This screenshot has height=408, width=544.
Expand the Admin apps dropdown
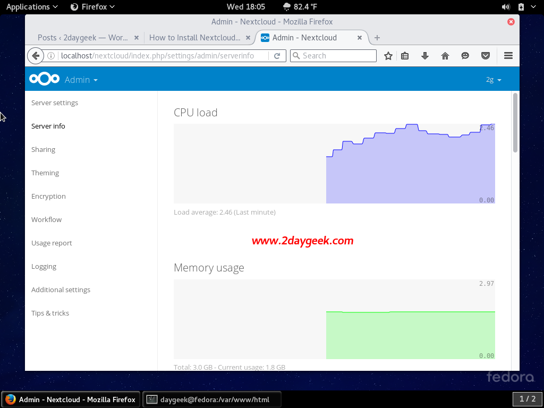click(81, 80)
